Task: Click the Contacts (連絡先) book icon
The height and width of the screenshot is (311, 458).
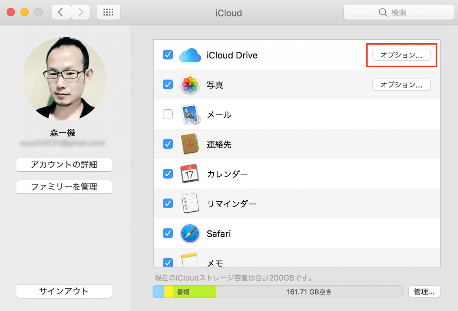Action: click(190, 144)
